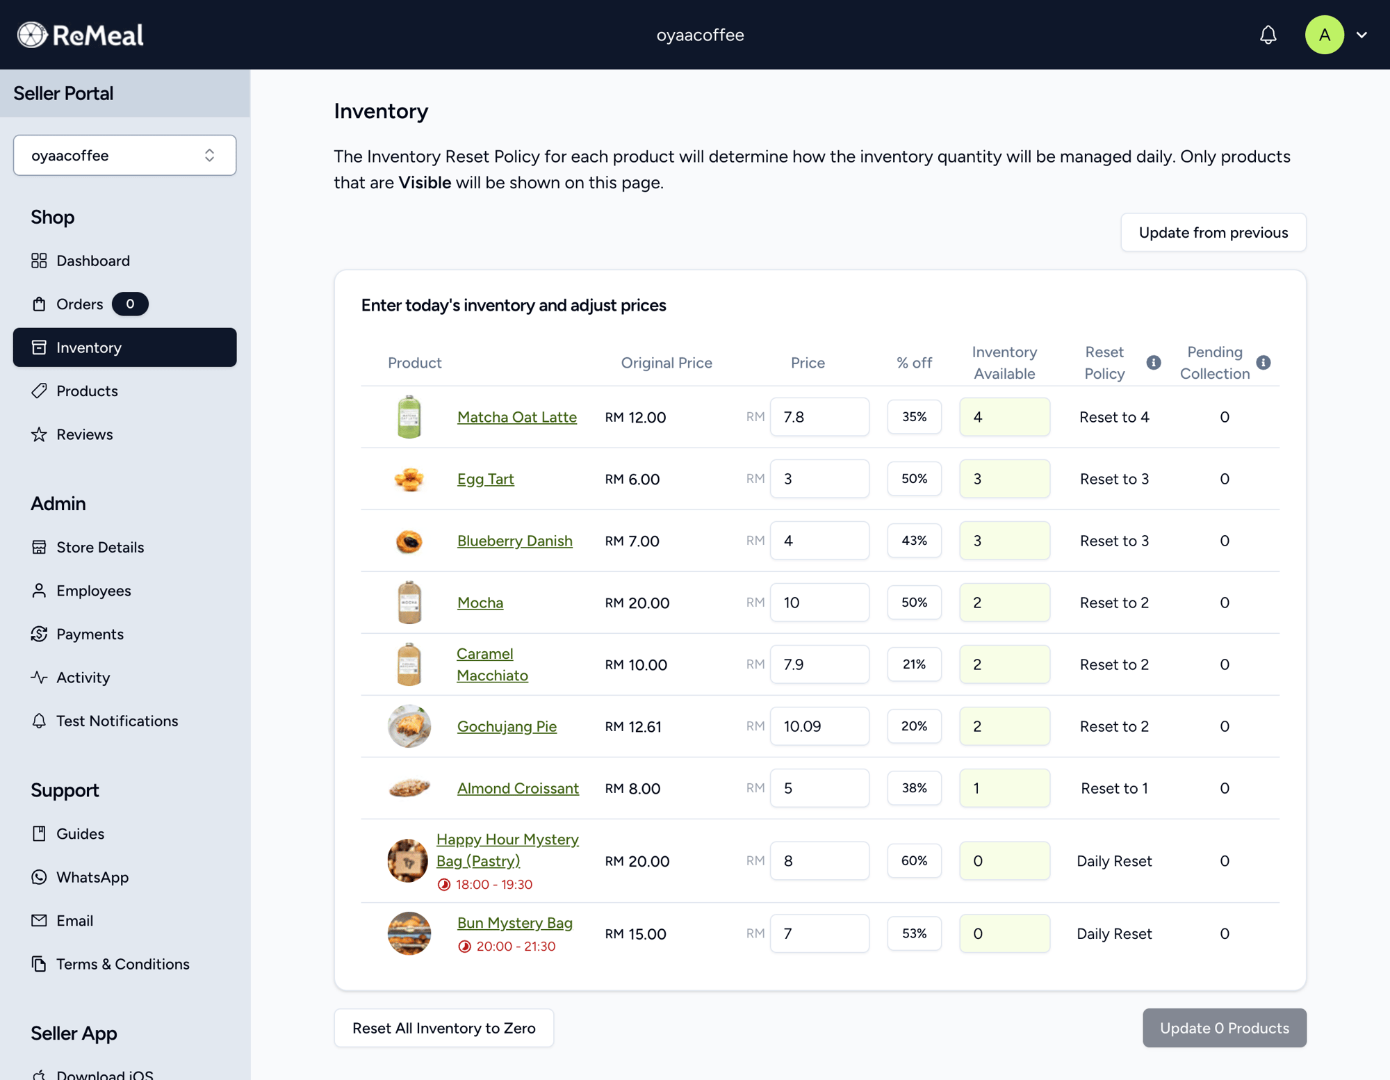Click Reset All Inventory to Zero
The image size is (1390, 1080).
[x=443, y=1028]
